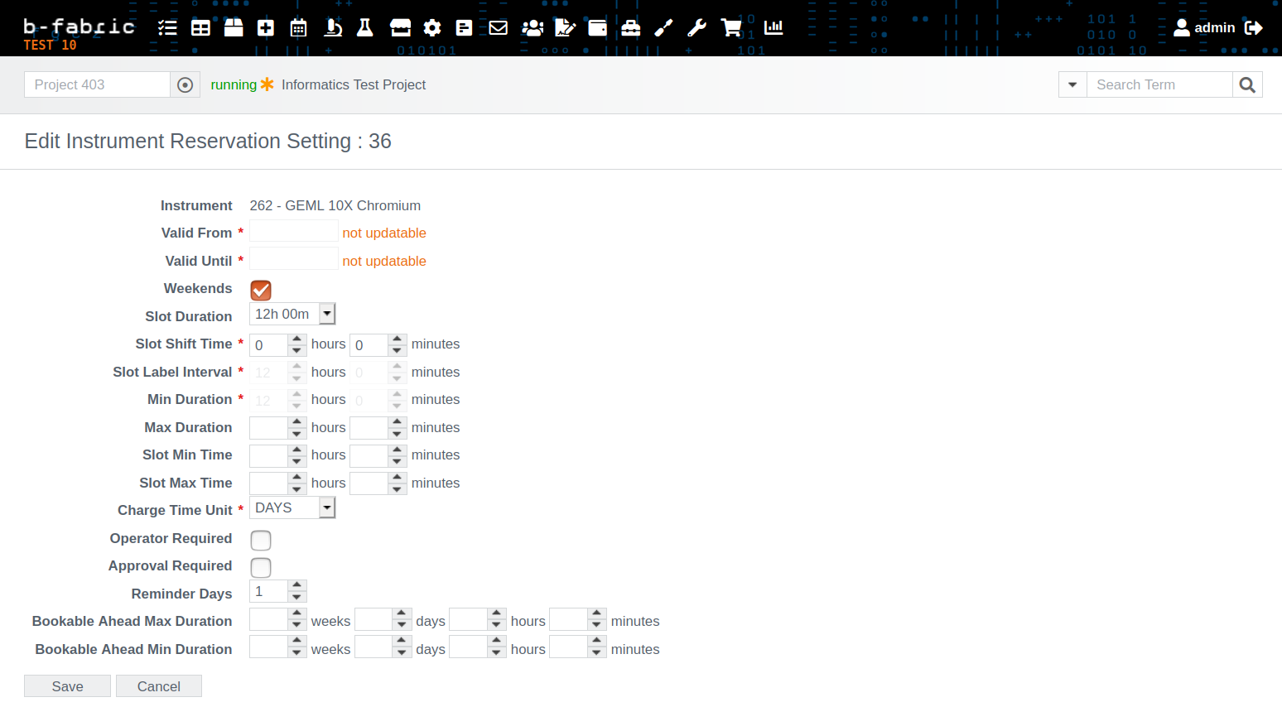Click the box container icon

click(234, 28)
